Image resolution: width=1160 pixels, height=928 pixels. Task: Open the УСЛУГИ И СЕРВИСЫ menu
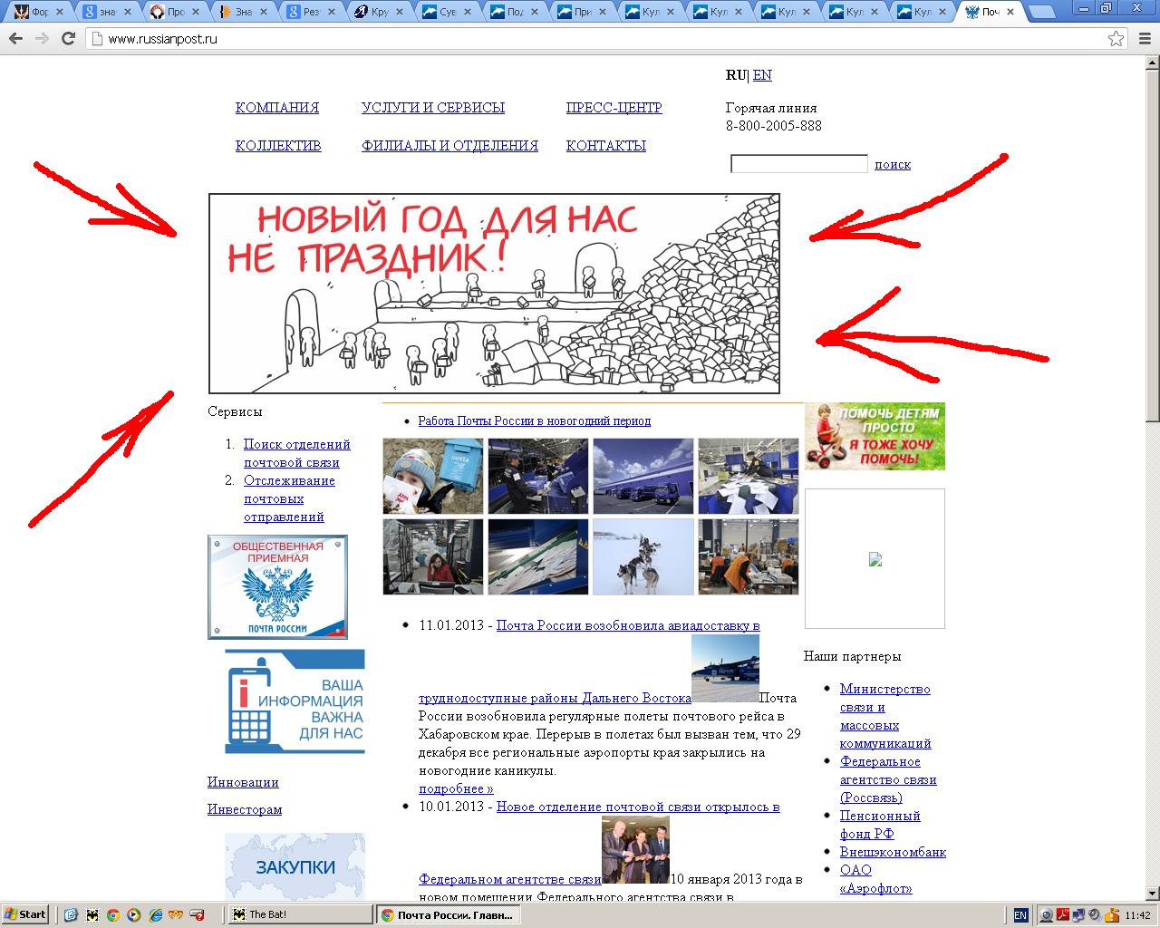pos(432,107)
